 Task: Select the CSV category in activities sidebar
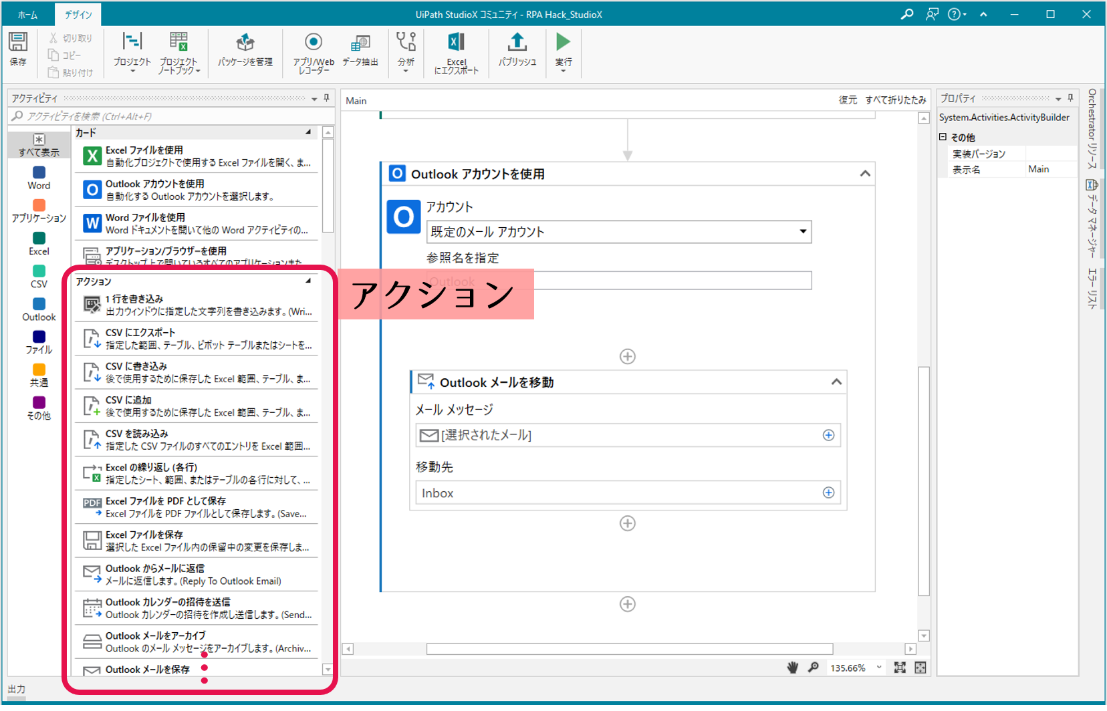point(38,275)
